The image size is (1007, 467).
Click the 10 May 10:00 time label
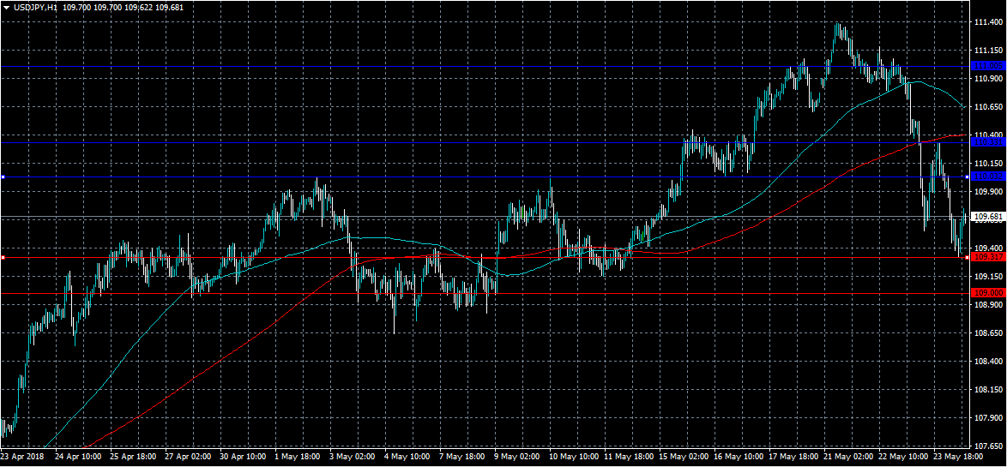pos(574,457)
